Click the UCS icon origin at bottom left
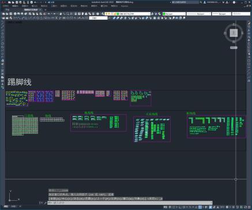 pyautogui.click(x=9, y=200)
